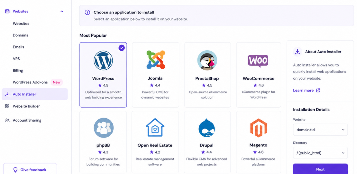Click 'Powerful CMS for dynamic websites' description

coord(155,95)
